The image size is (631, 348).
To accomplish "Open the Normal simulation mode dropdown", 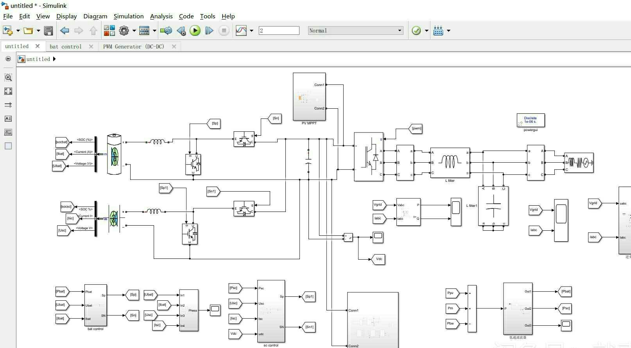I will [x=355, y=30].
